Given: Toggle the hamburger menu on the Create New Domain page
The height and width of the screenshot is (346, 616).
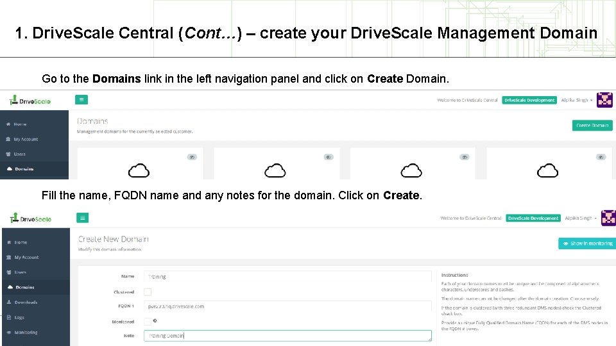Looking at the screenshot, I should pyautogui.click(x=83, y=218).
